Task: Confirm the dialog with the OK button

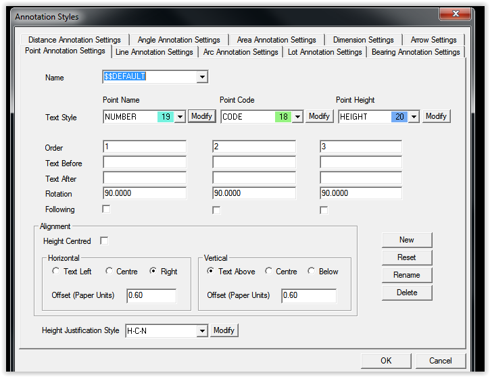Action: (385, 361)
